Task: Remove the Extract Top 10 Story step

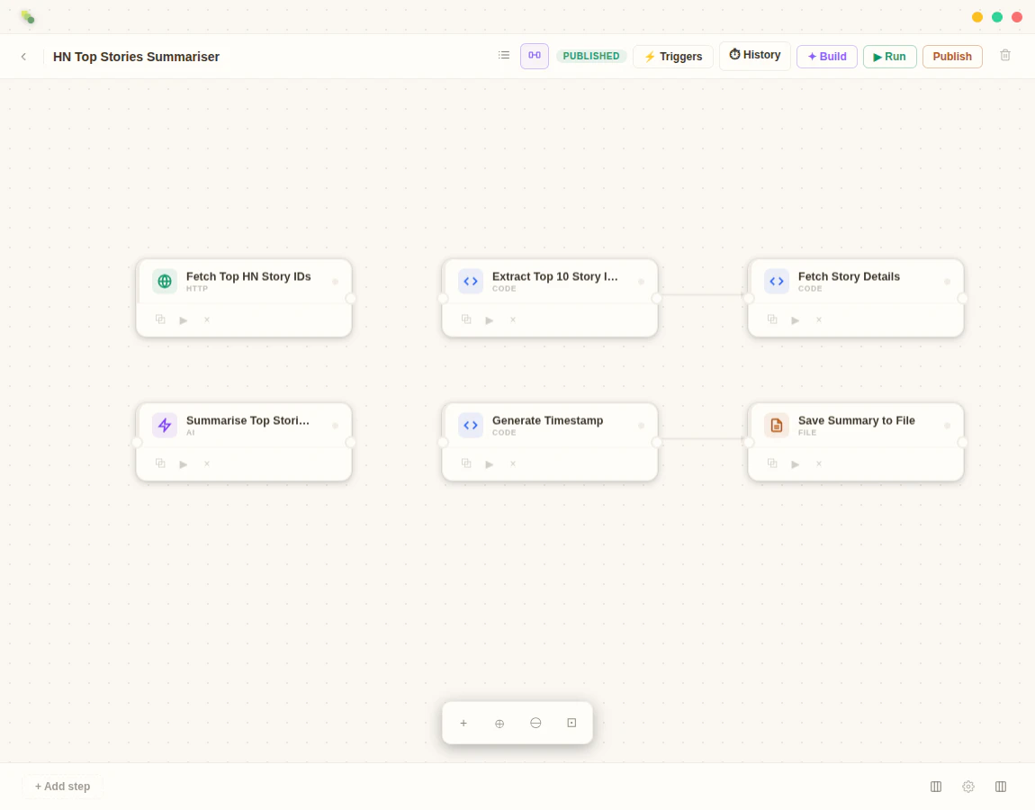Action: (513, 320)
